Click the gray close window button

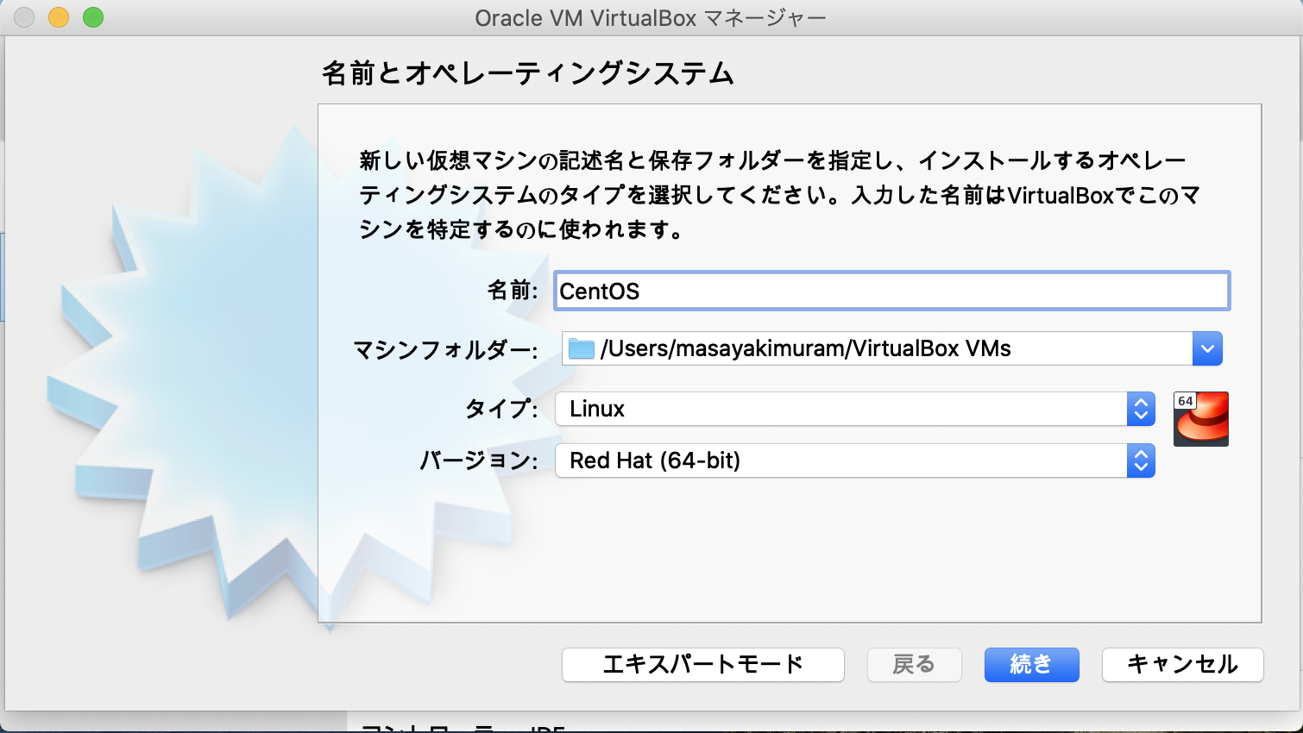24,17
